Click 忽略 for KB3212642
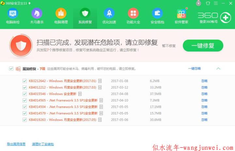 click(204, 81)
